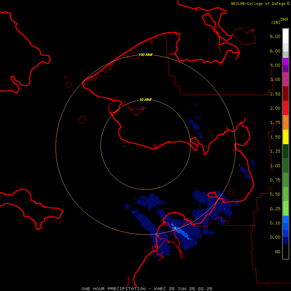Click the 0.00 legend value
Screen dimensions: 291x291
click(275, 237)
